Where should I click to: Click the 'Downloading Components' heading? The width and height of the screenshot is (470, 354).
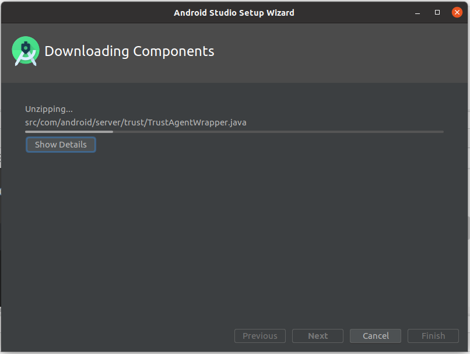click(x=129, y=51)
